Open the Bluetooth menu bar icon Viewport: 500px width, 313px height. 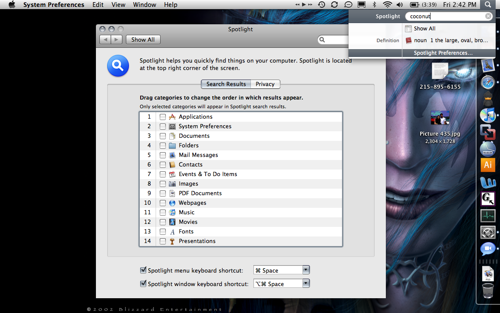pos(375,4)
